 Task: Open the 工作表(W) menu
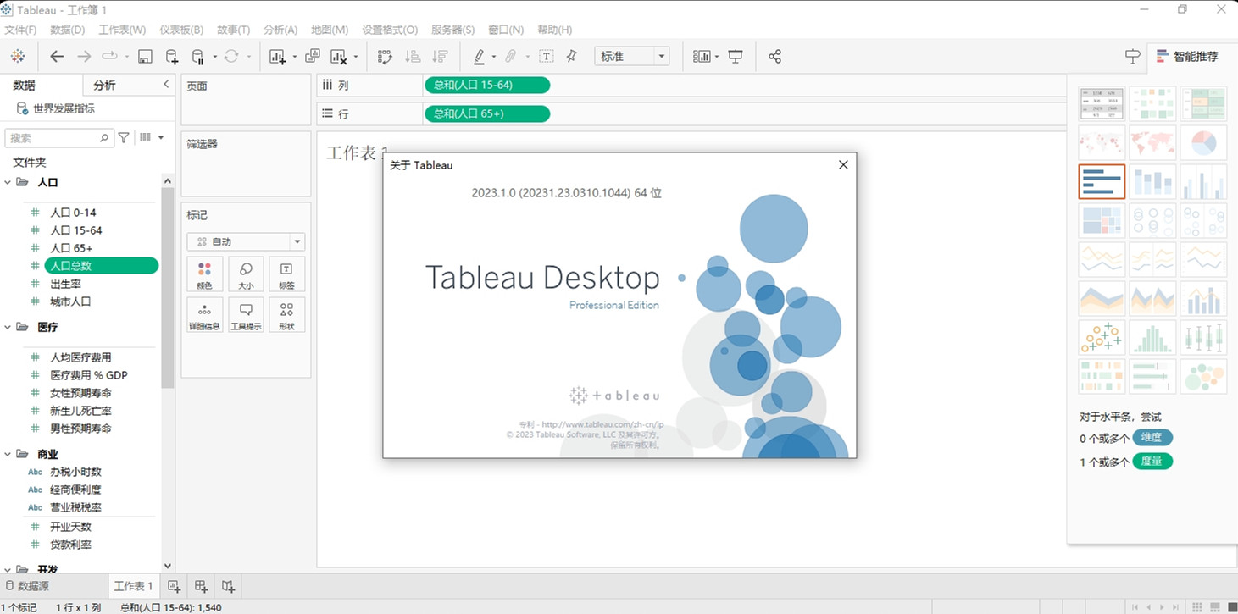coord(122,30)
